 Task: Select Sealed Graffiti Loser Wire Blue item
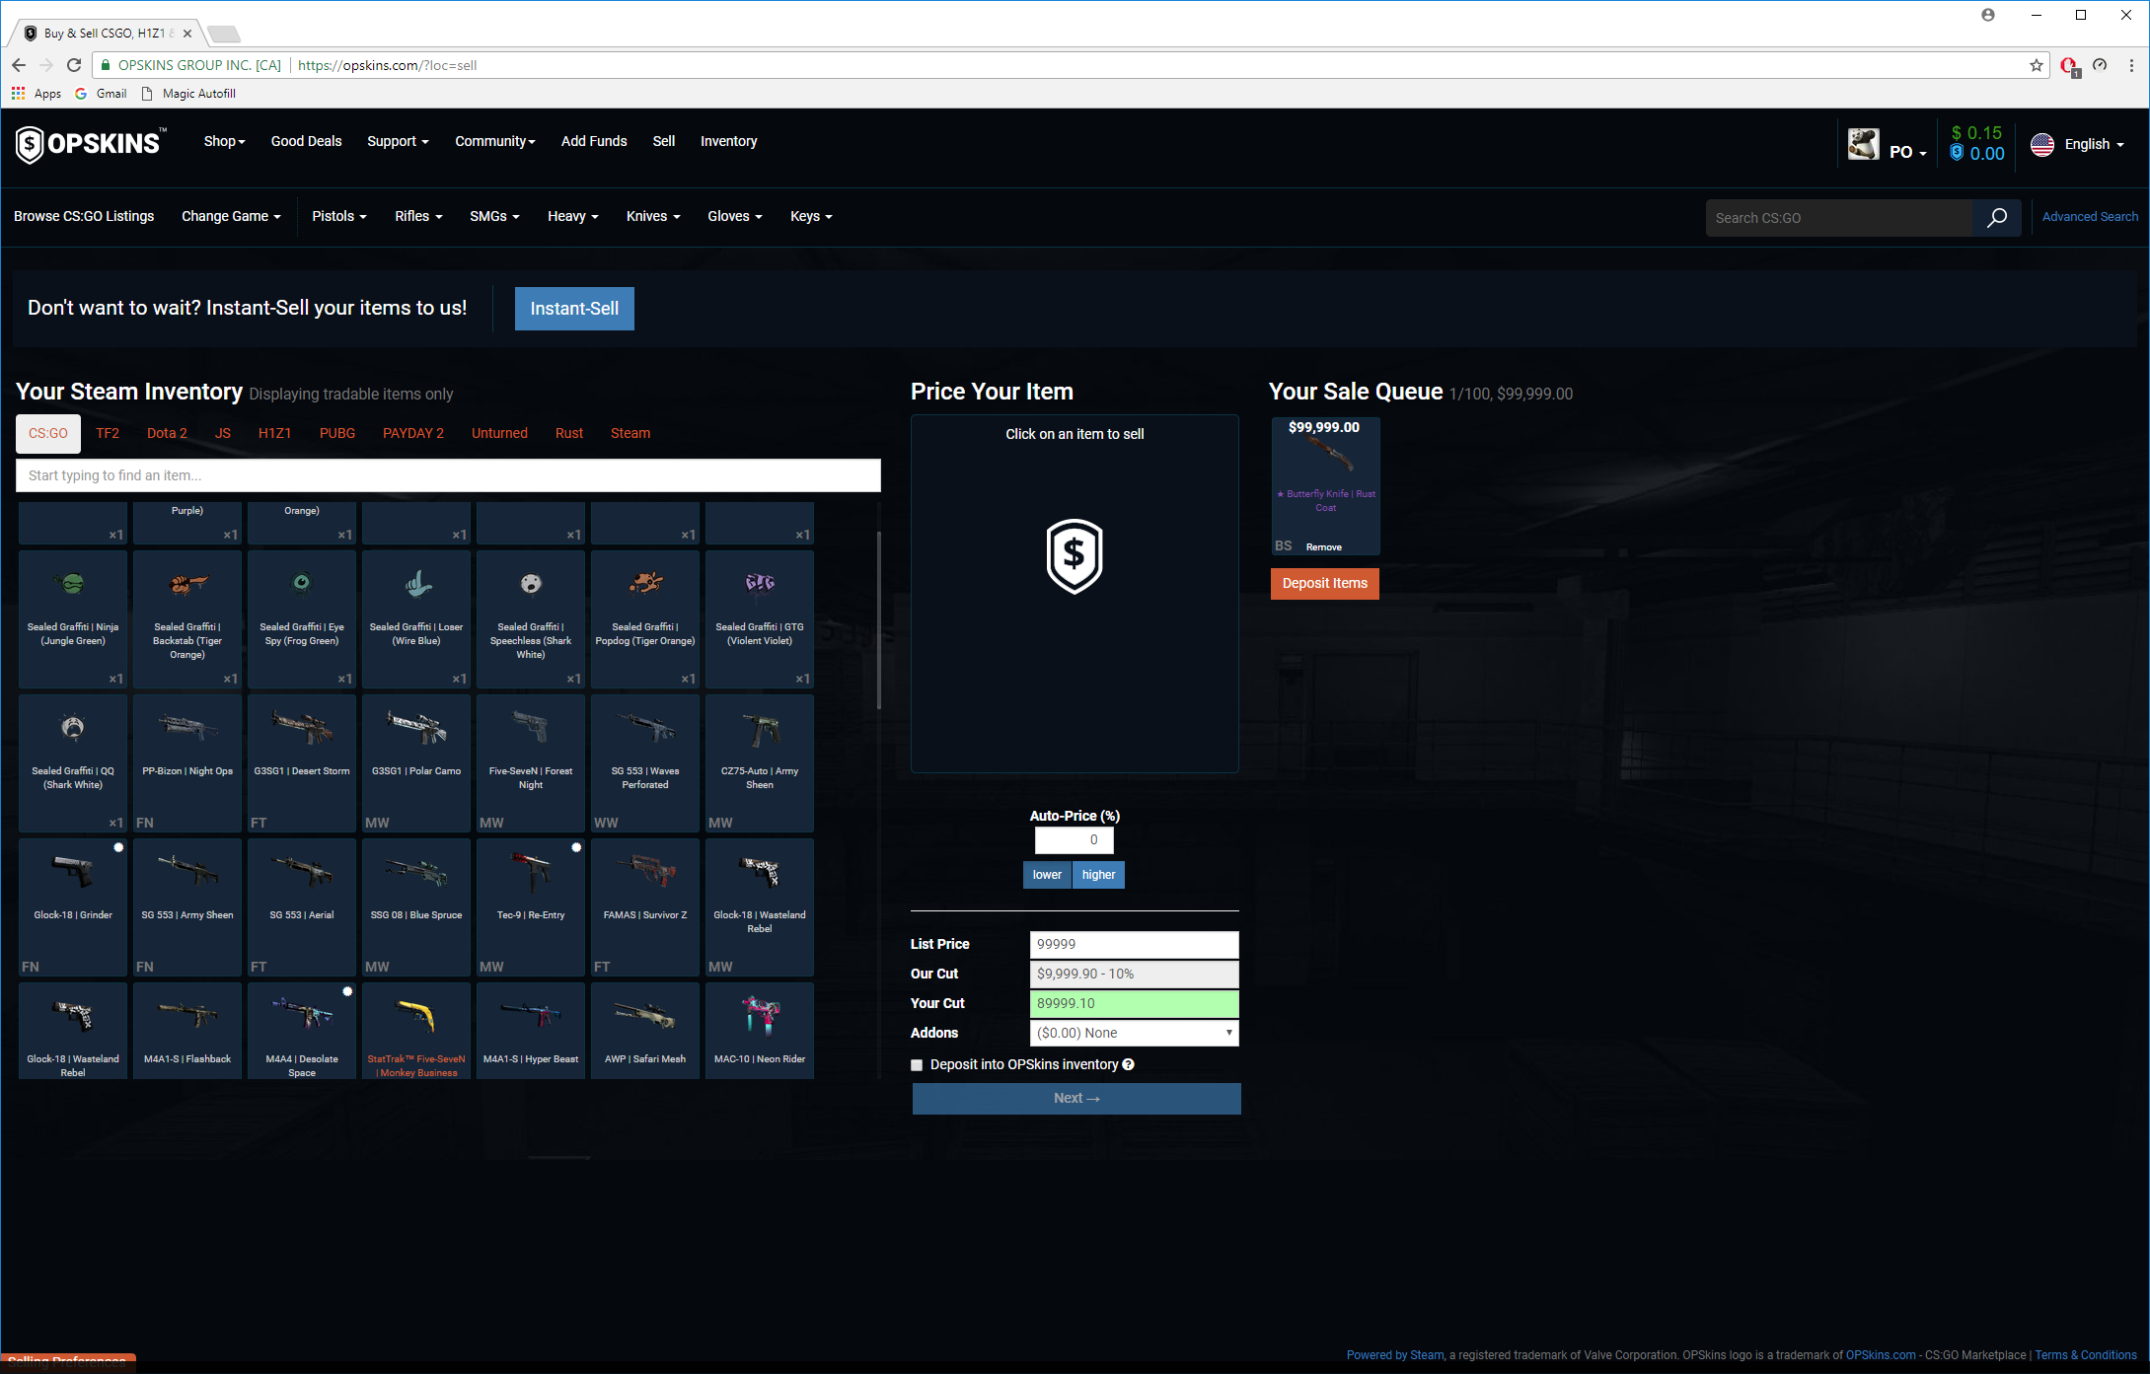tap(416, 618)
